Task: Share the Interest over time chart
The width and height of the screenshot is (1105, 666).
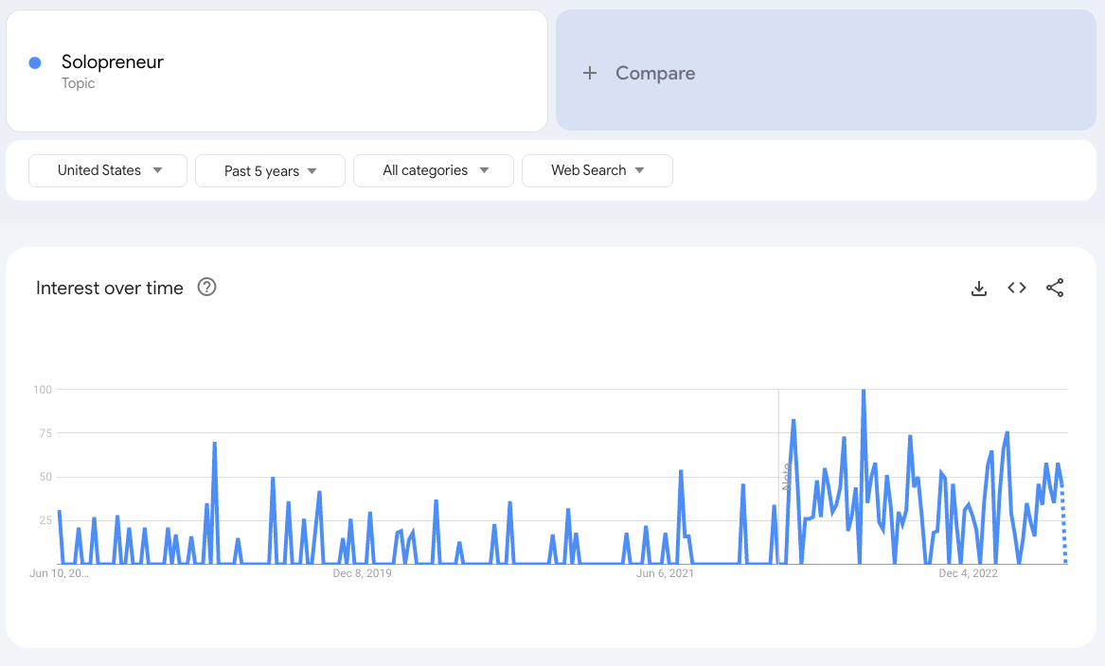Action: point(1055,288)
